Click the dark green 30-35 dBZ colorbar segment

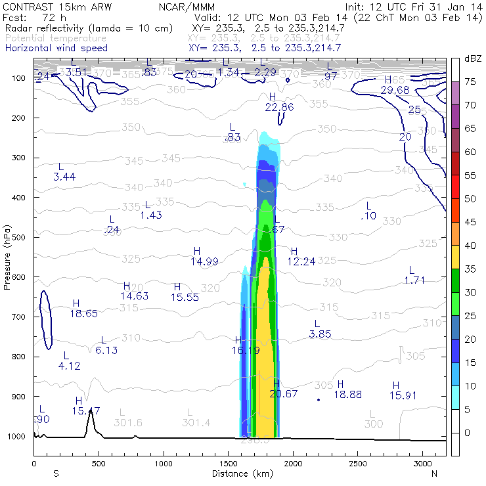pos(455,280)
